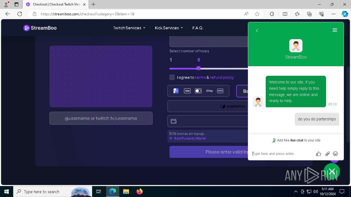Click browser Back arrow
Viewport: 351px width, 197px height.
[x=8, y=14]
